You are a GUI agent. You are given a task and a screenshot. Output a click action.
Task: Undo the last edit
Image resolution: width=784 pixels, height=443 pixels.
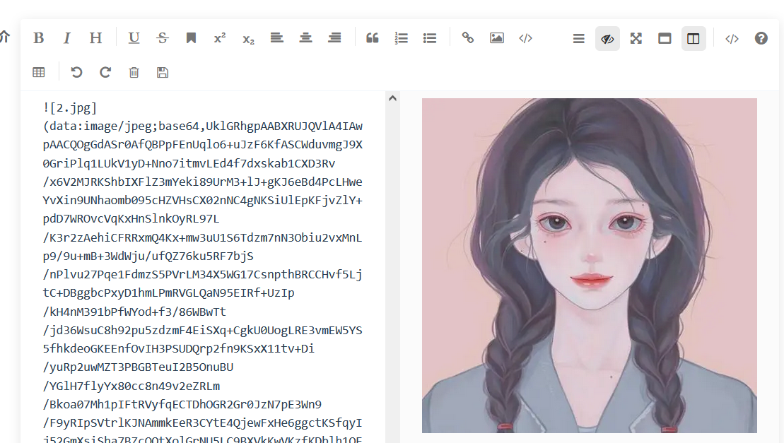click(x=76, y=71)
